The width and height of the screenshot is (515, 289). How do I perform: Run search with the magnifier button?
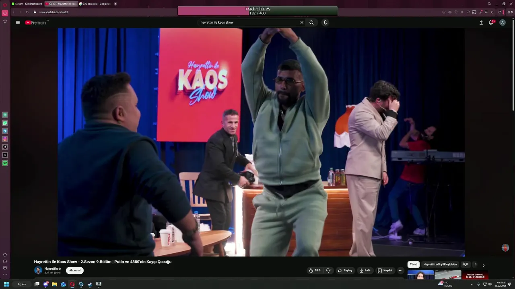(311, 22)
